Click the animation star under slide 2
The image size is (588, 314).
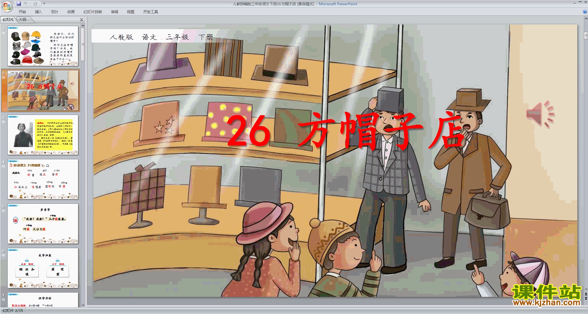(3, 78)
